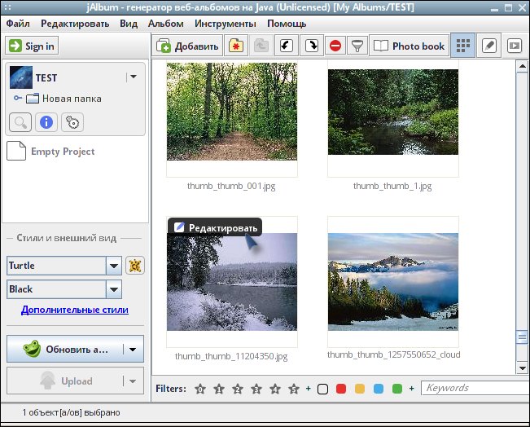Select the forest path thumbnail thumb_thumb_001.jpg
The width and height of the screenshot is (530, 427).
(x=232, y=112)
